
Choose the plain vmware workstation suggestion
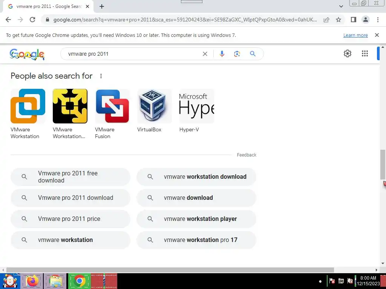(x=70, y=240)
